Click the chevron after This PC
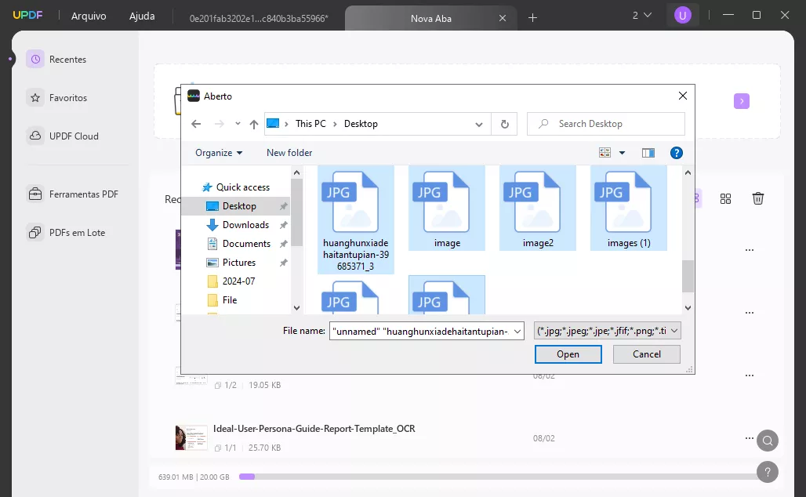The height and width of the screenshot is (497, 806). tap(335, 124)
